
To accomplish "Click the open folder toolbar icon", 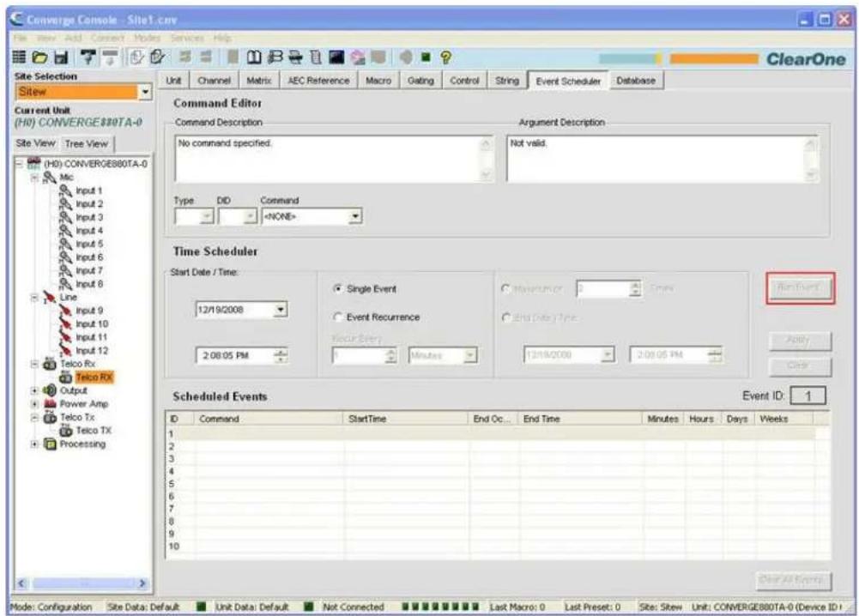I will point(39,57).
